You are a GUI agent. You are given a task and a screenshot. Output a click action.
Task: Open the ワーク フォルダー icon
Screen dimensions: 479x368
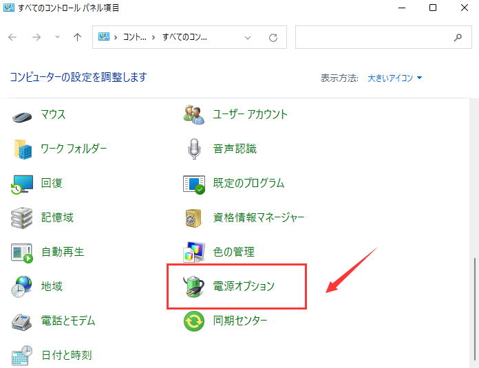(x=22, y=149)
